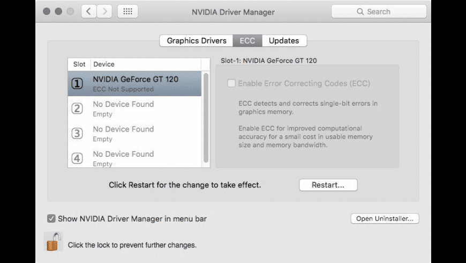Go forward with the right arrow button

(105, 11)
